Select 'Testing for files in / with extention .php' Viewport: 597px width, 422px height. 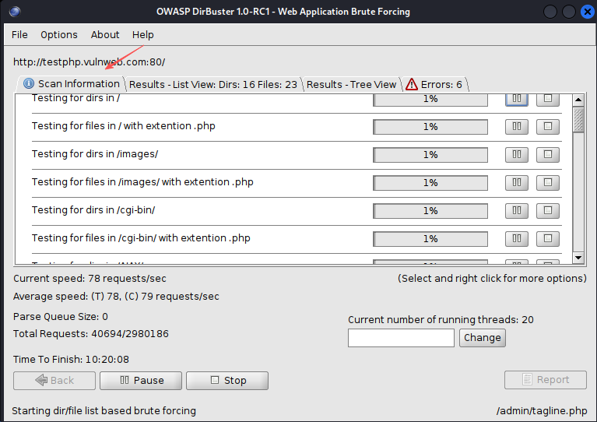(x=123, y=126)
